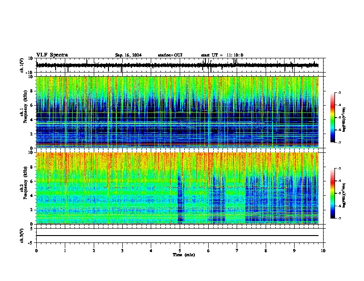
Task: Click the red horizontal line near 0.5 kHz in ch.1 spectrogram
Action: [177, 144]
